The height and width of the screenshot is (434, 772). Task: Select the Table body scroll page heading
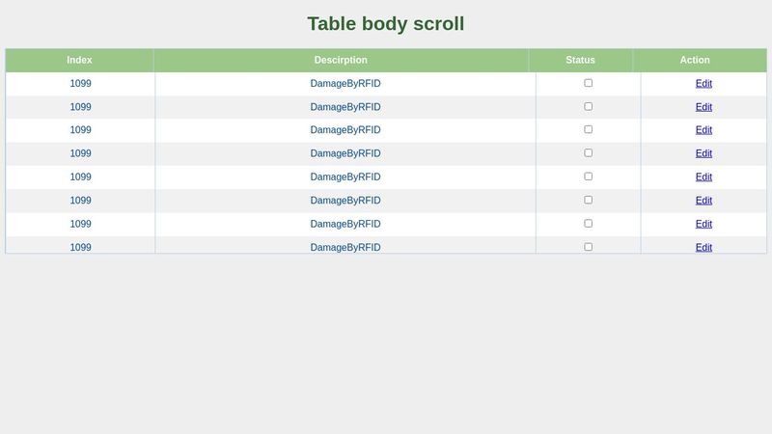[386, 23]
